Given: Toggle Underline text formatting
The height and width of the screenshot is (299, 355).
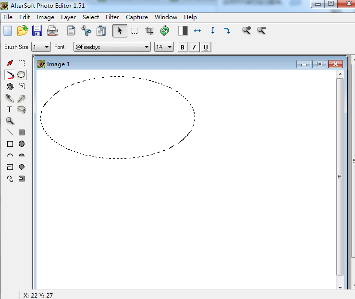Looking at the screenshot, I should pos(206,47).
